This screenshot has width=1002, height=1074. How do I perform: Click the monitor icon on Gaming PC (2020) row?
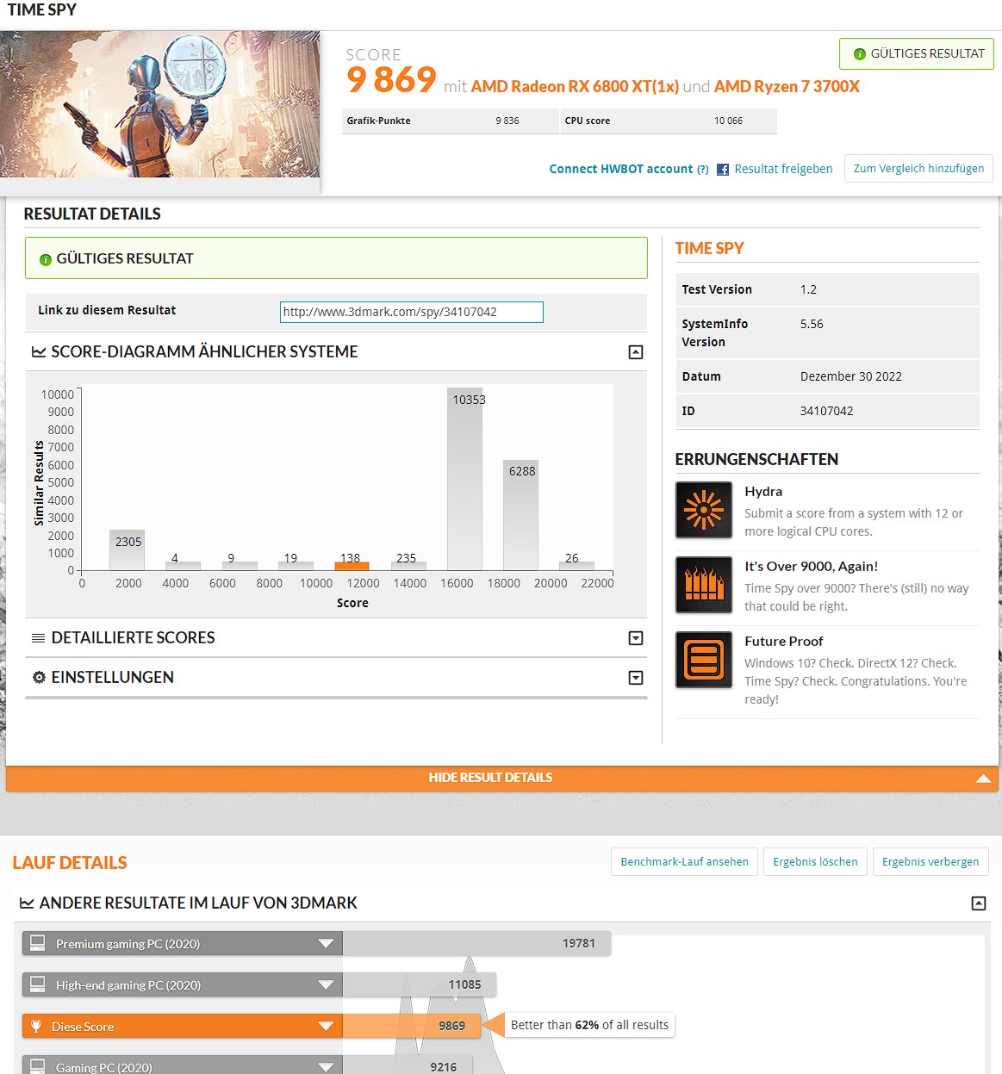point(38,1066)
